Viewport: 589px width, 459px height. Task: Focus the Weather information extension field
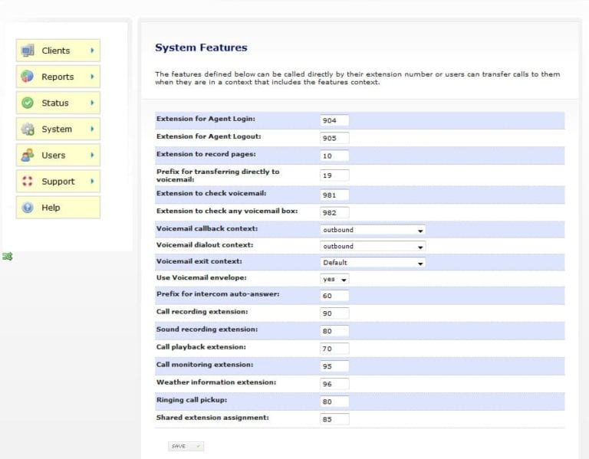[x=334, y=384]
